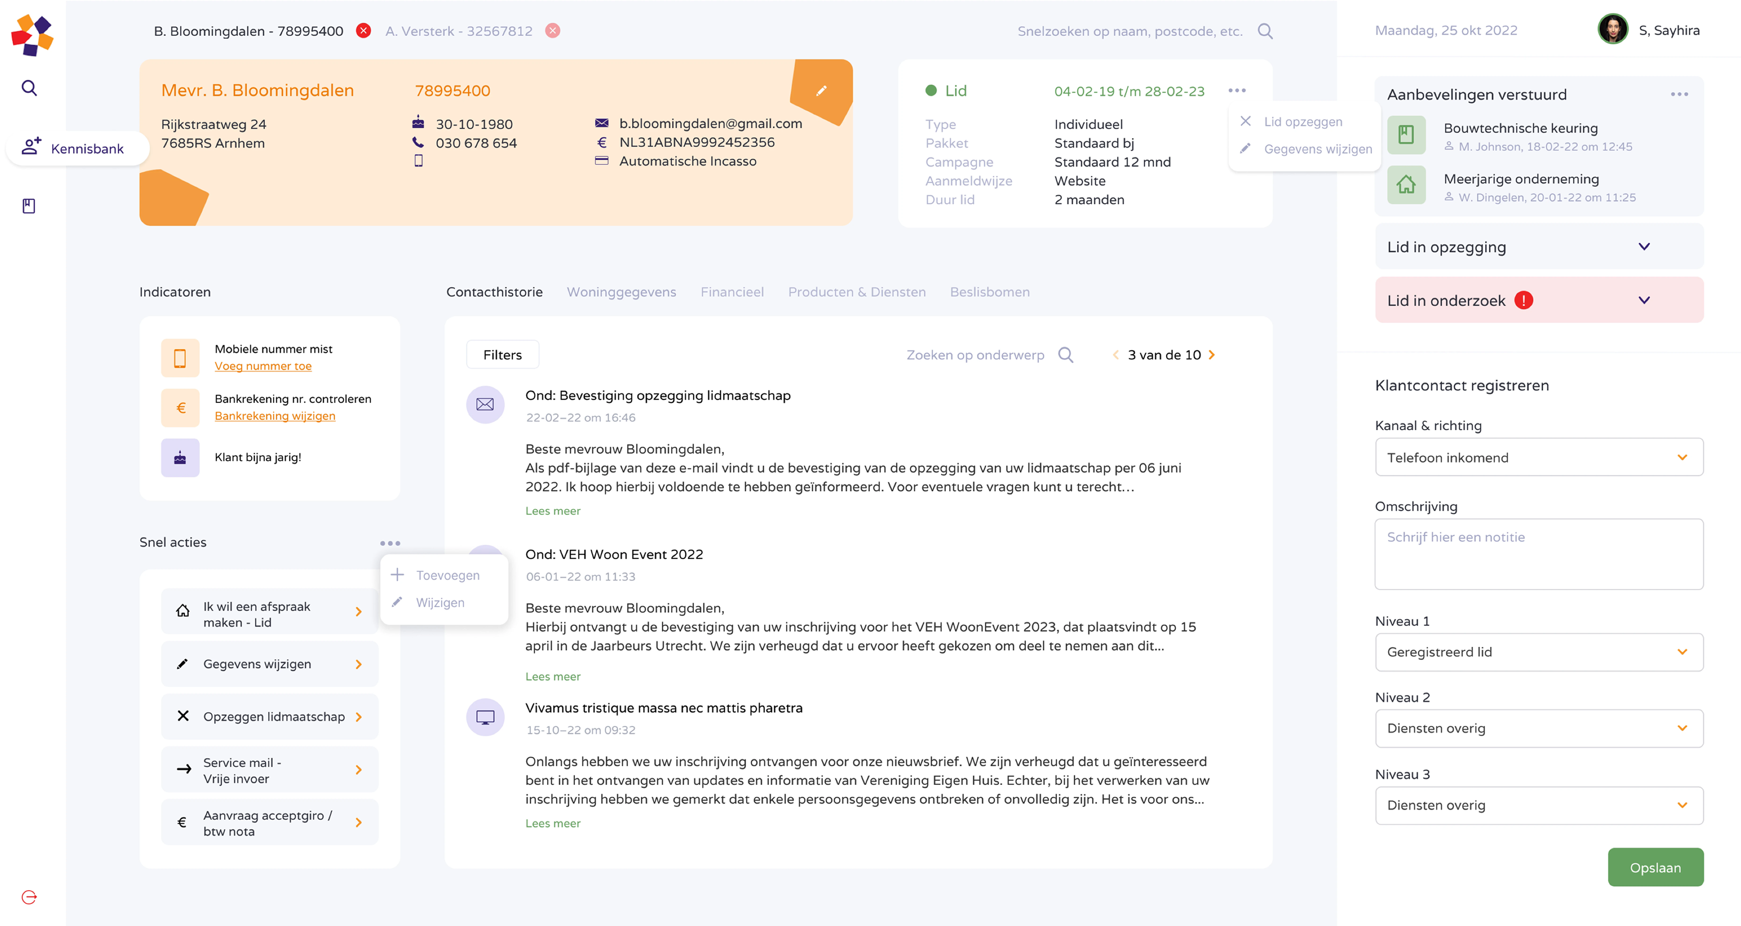The width and height of the screenshot is (1741, 926).
Task: Expand the Lid in opzegging section
Action: 1644,247
